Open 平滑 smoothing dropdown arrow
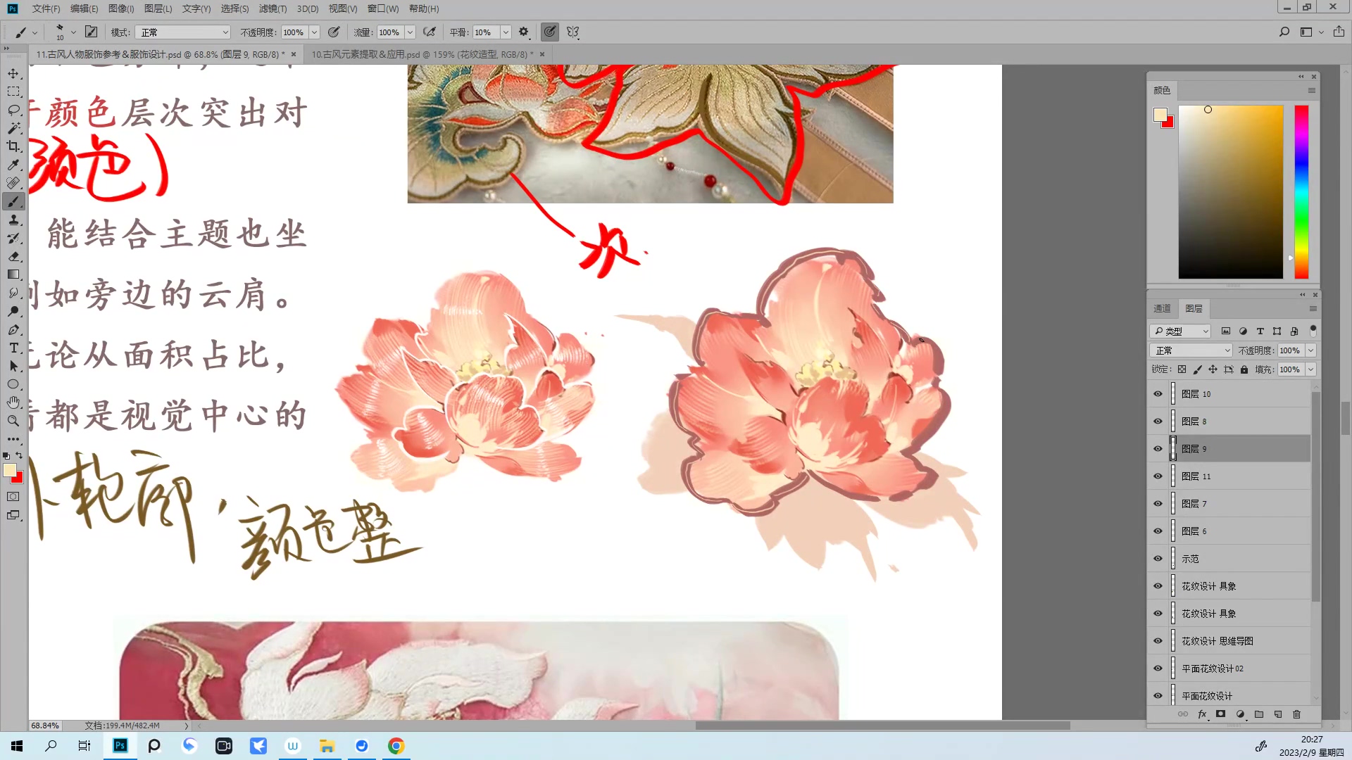Viewport: 1352px width, 760px height. pyautogui.click(x=505, y=32)
